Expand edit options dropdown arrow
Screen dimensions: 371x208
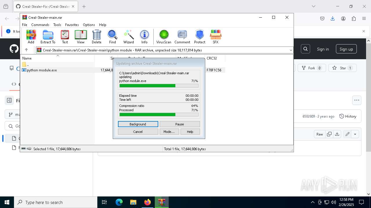click(355, 134)
